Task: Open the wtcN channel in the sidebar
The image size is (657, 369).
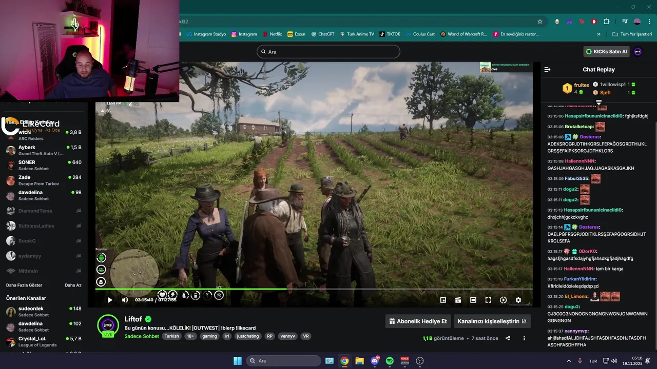Action: pos(44,135)
